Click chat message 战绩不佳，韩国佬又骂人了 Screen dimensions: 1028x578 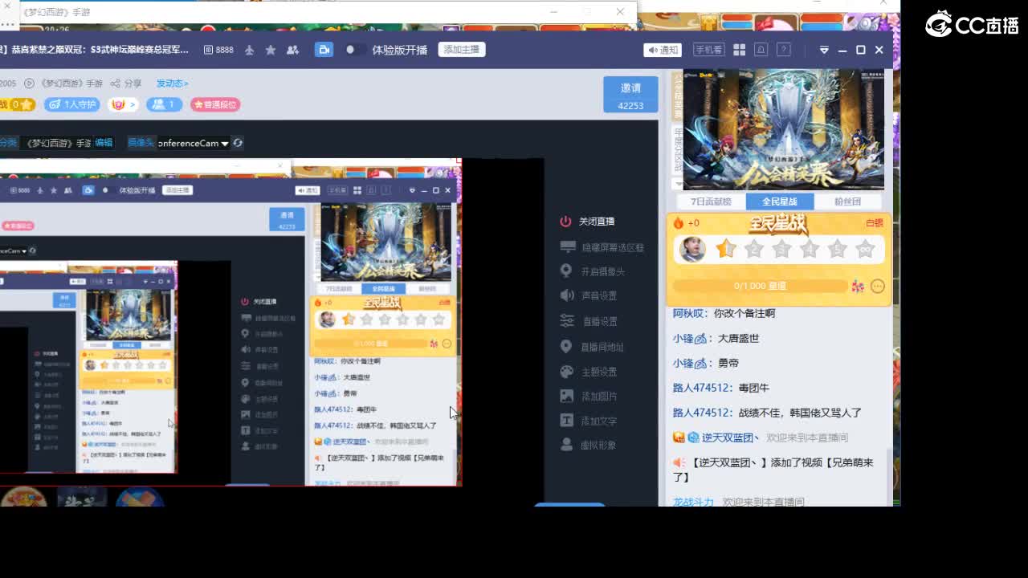[x=800, y=413]
